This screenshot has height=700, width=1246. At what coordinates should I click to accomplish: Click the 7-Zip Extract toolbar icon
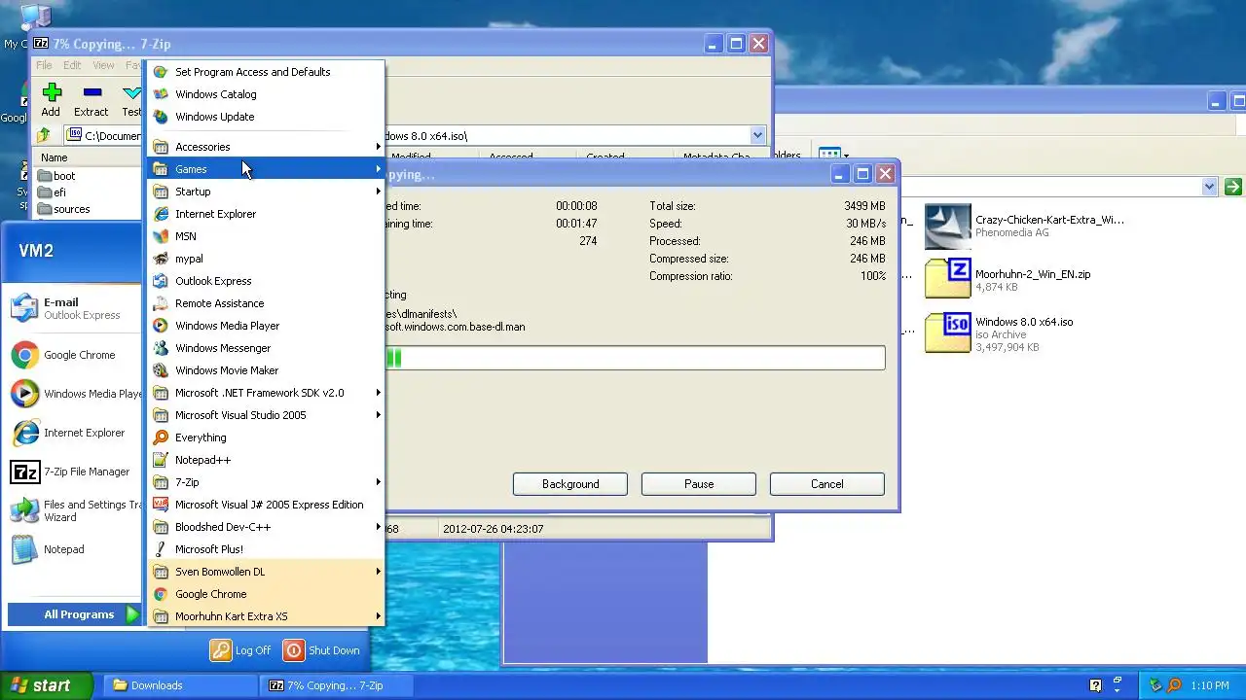(92, 92)
